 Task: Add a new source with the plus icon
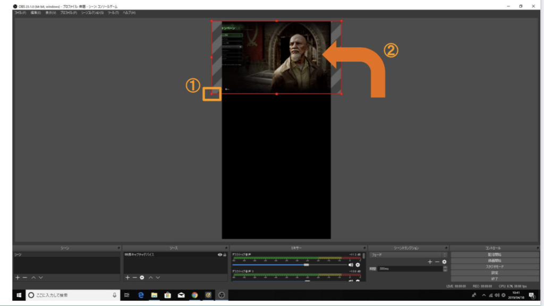click(x=127, y=278)
